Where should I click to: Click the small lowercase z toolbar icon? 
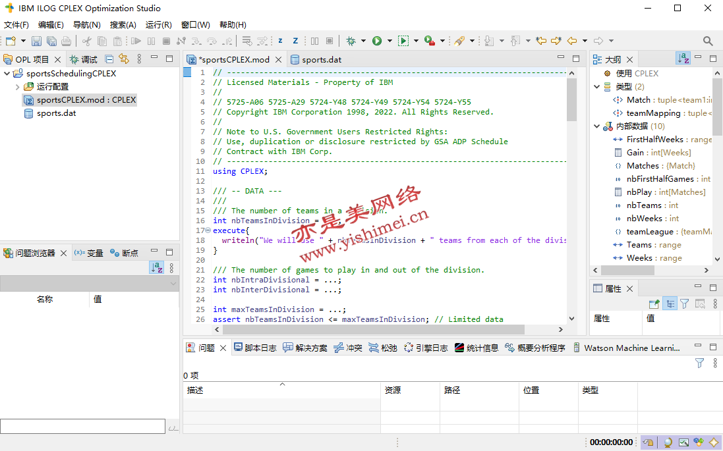pos(280,41)
